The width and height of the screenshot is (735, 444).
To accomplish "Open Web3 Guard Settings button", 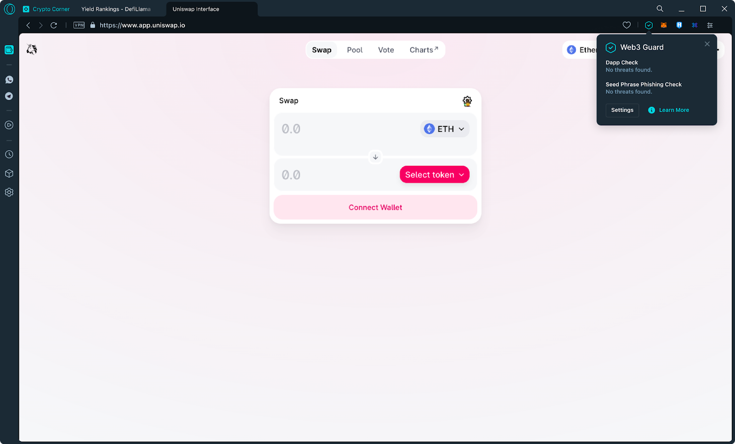I will (622, 110).
